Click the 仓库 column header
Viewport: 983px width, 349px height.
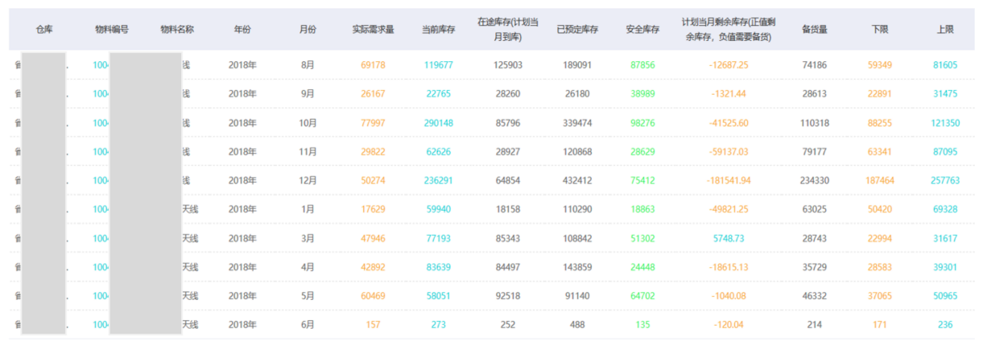[x=43, y=30]
